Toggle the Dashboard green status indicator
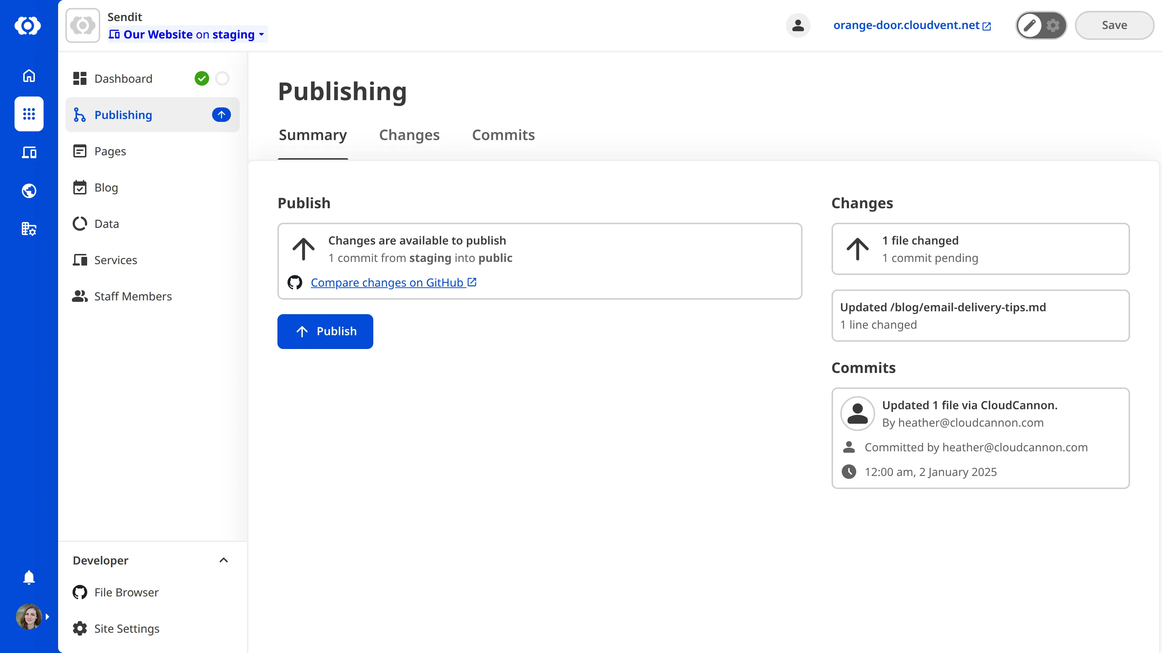Image resolution: width=1162 pixels, height=653 pixels. 202,78
